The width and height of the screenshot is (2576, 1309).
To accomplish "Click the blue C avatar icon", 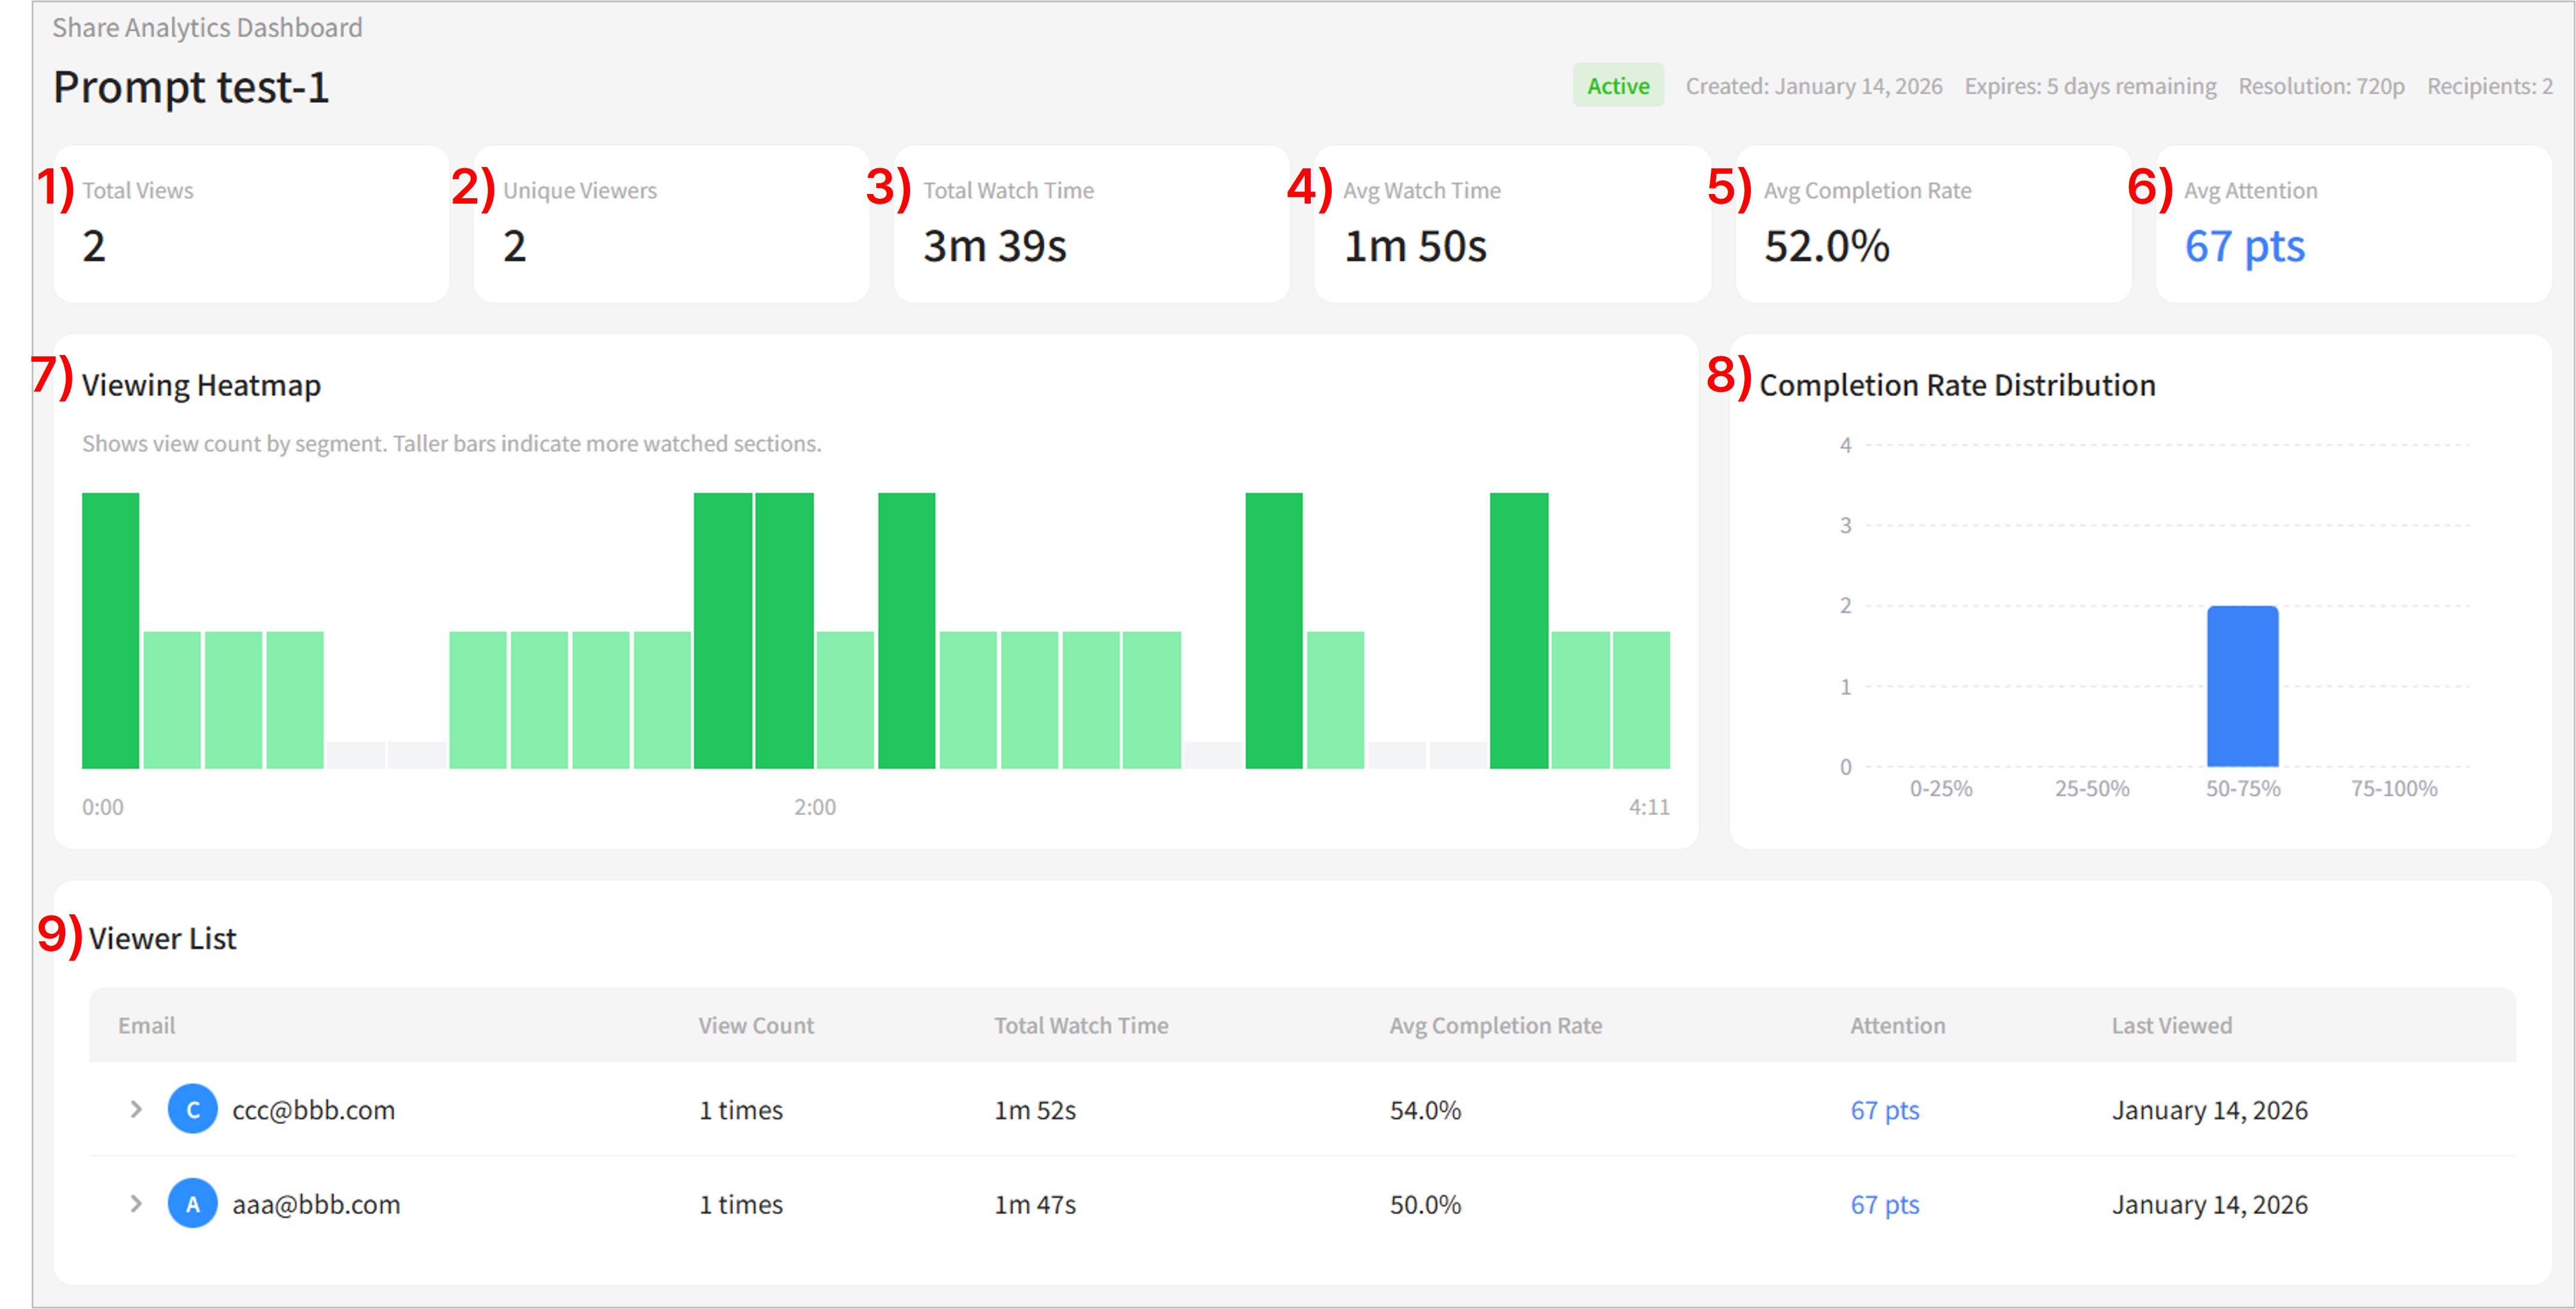I will (x=193, y=1109).
